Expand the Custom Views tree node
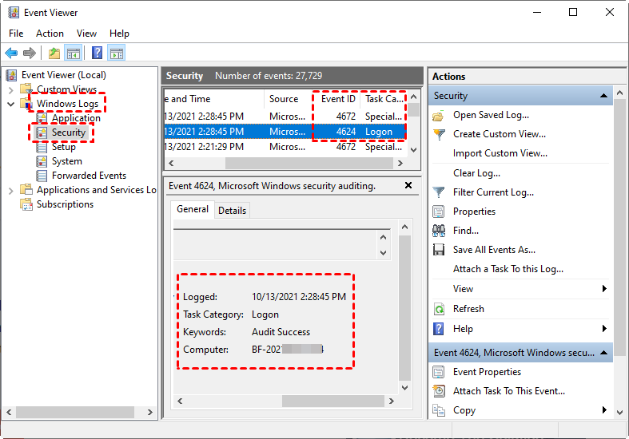629x439 pixels. pyautogui.click(x=11, y=90)
